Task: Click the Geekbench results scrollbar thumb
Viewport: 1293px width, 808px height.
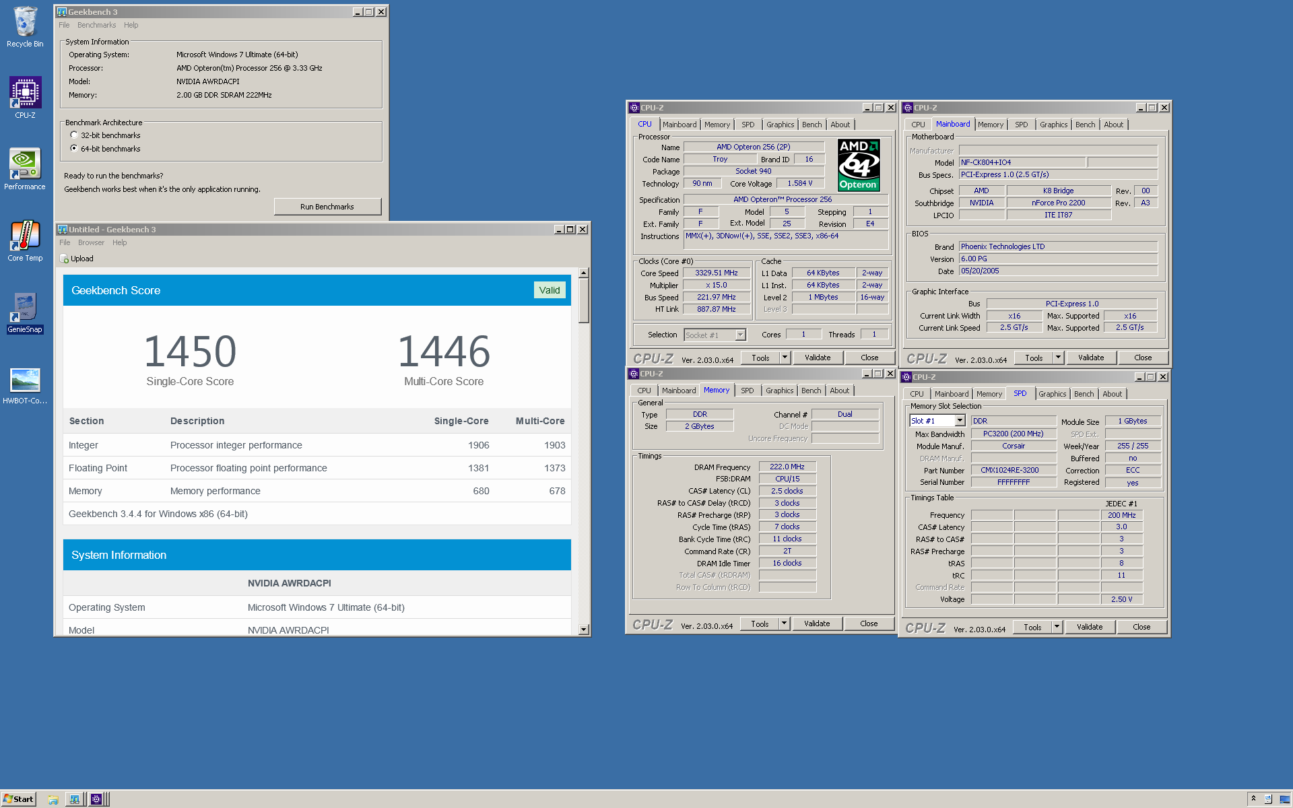Action: coord(583,301)
